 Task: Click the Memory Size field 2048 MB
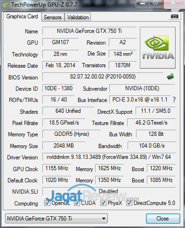point(64,146)
